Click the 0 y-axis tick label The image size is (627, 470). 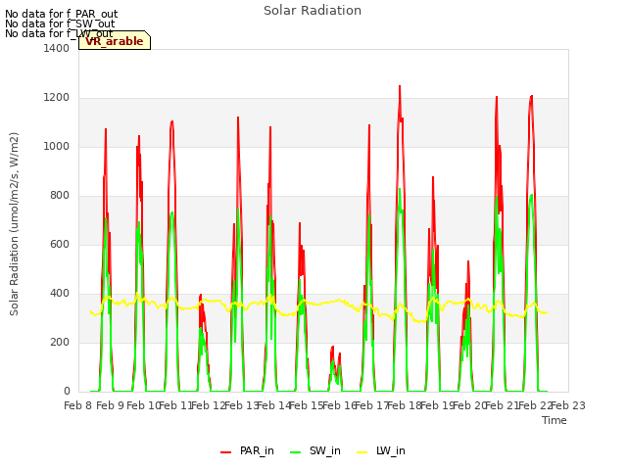(67, 392)
